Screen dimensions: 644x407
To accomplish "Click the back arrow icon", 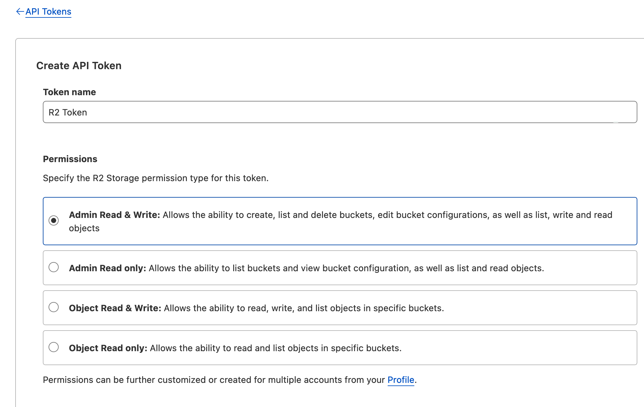I will click(20, 12).
